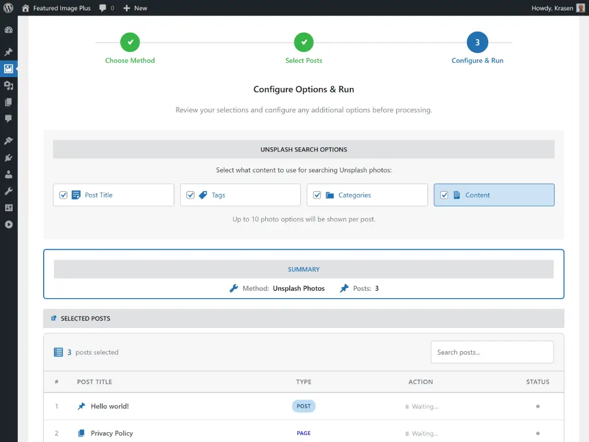
Task: Disable the Tags search option
Action: coord(190,195)
